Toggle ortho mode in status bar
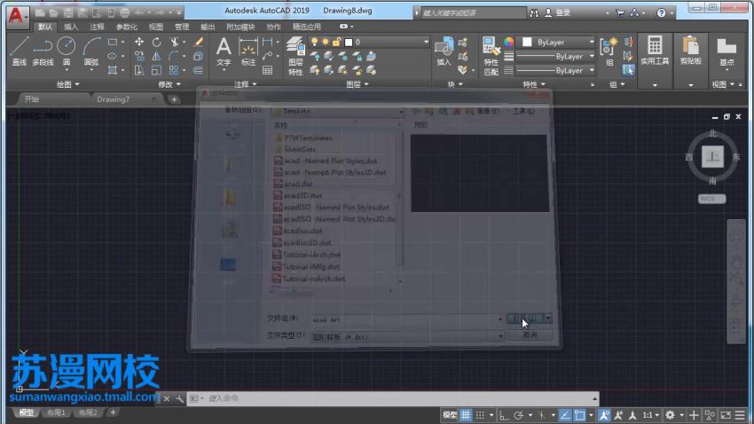This screenshot has height=424, width=754. 504,415
